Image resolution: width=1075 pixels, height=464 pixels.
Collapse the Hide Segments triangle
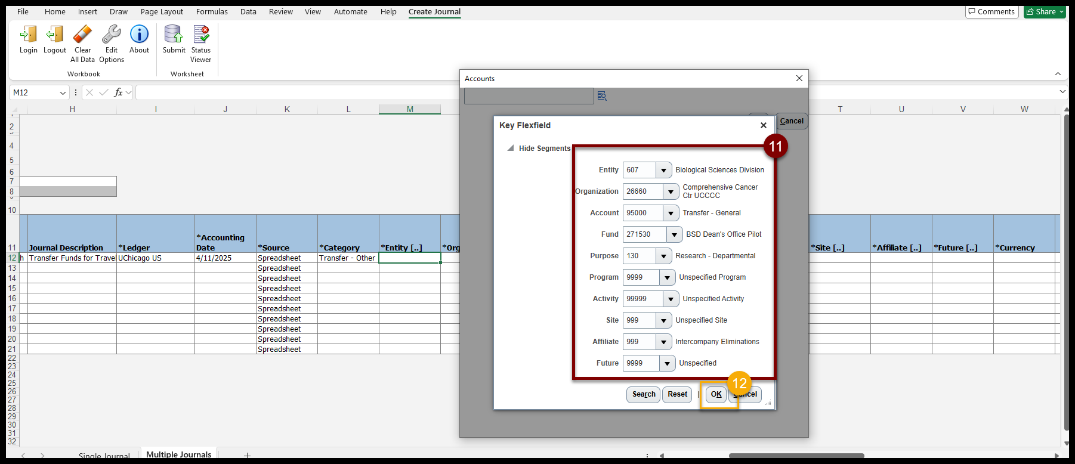pyautogui.click(x=511, y=149)
